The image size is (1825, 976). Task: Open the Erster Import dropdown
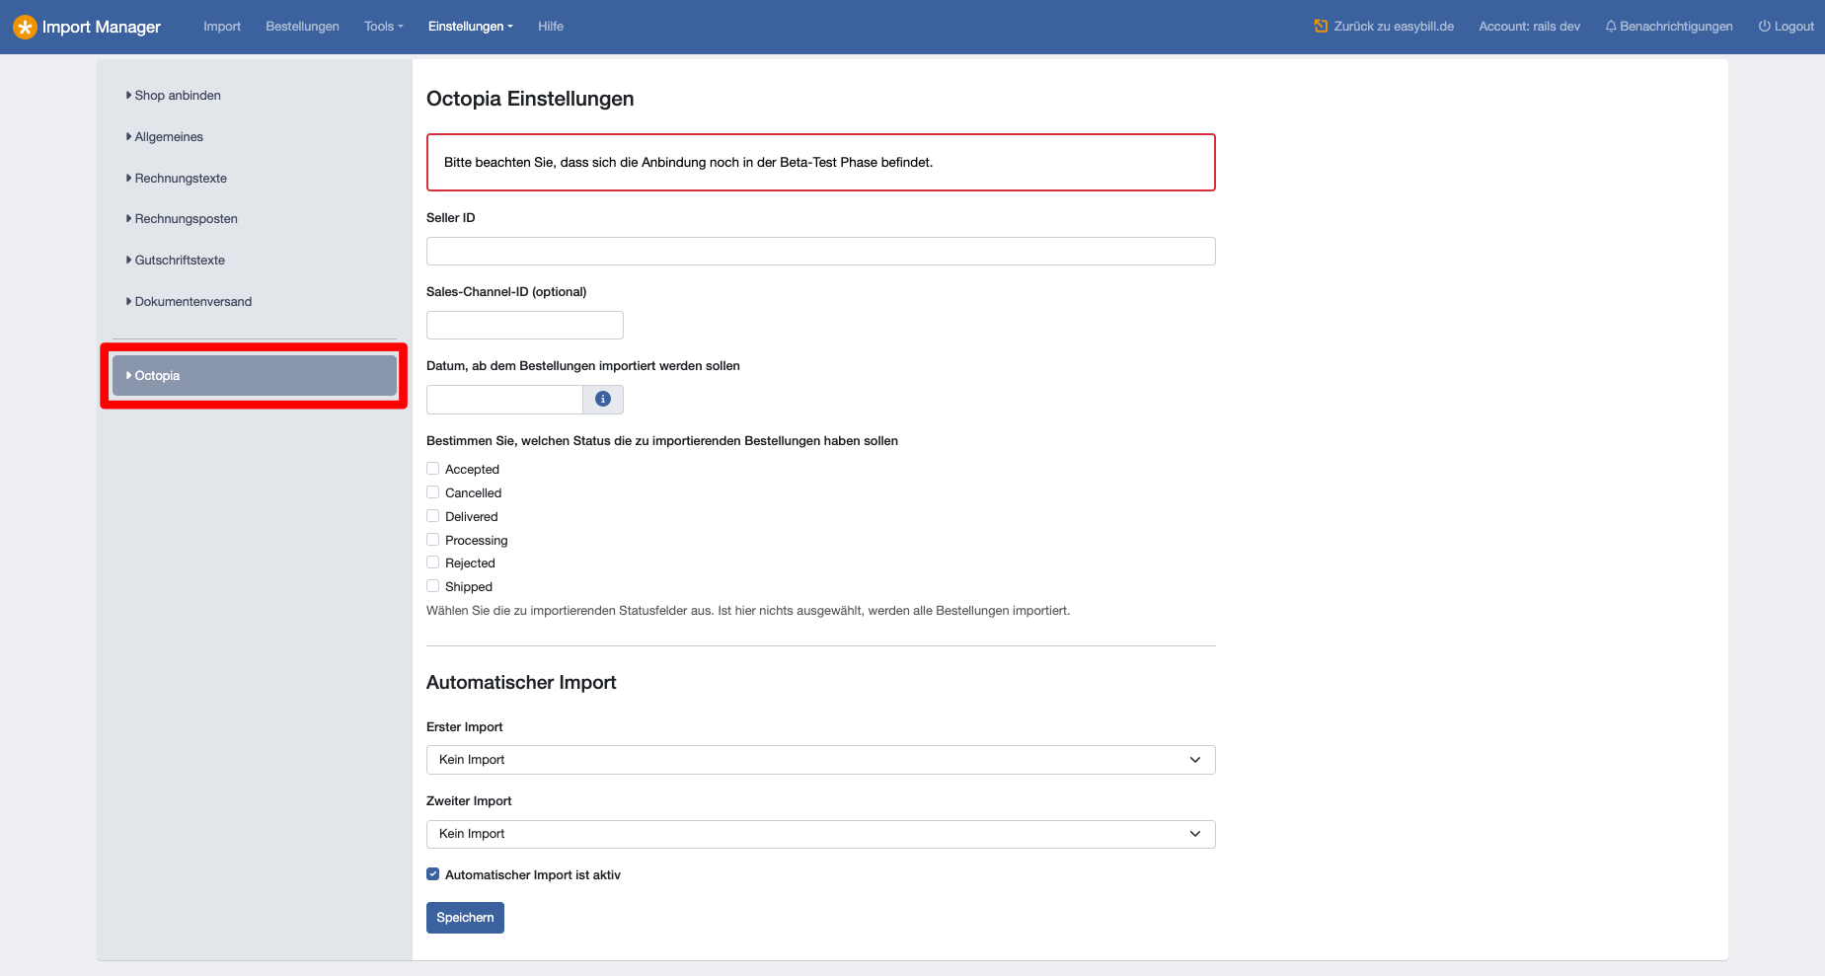click(x=820, y=760)
